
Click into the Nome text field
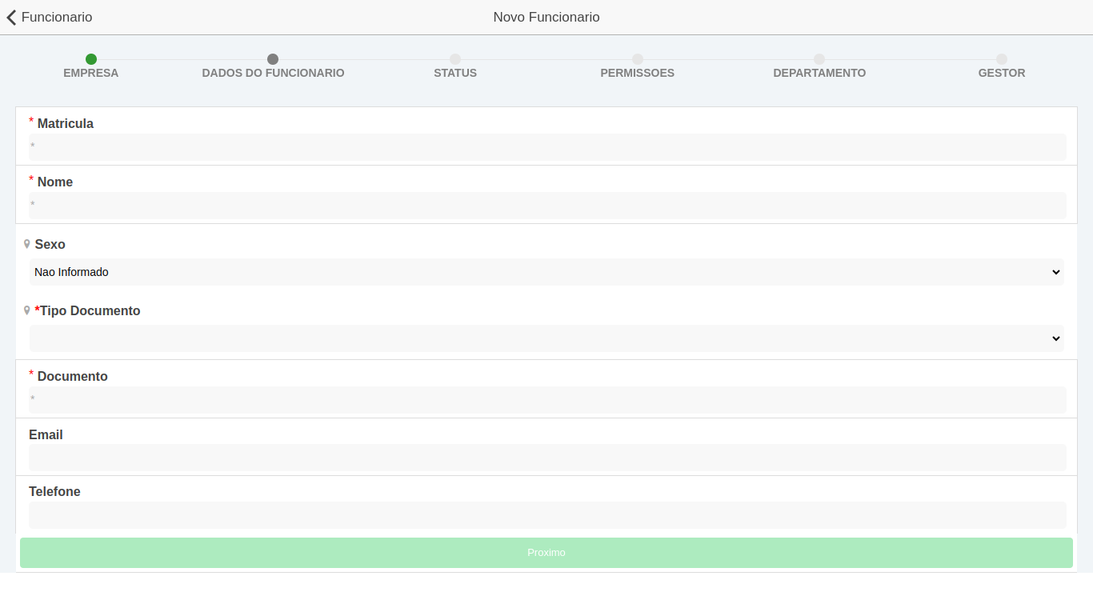(x=546, y=205)
